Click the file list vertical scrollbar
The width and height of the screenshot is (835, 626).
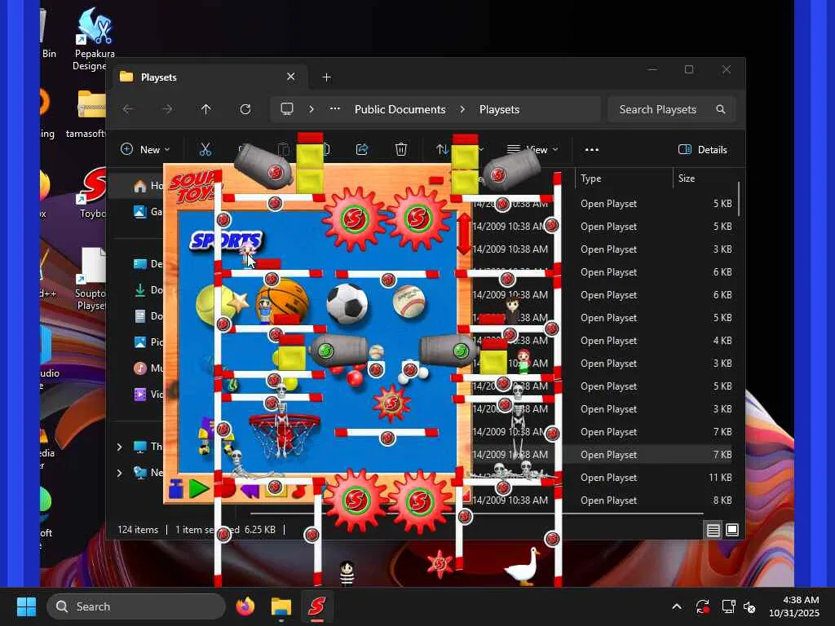click(x=739, y=199)
